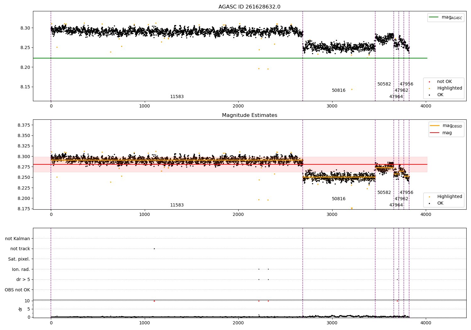Click the 8.375 y-axis tick in middle plot

tap(24, 125)
